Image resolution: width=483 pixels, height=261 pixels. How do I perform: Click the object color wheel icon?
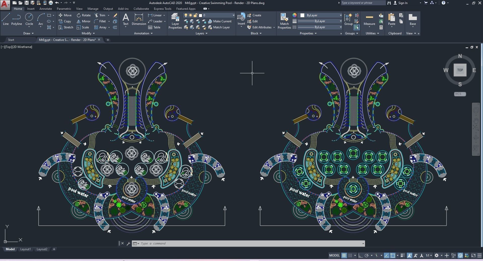click(x=294, y=15)
